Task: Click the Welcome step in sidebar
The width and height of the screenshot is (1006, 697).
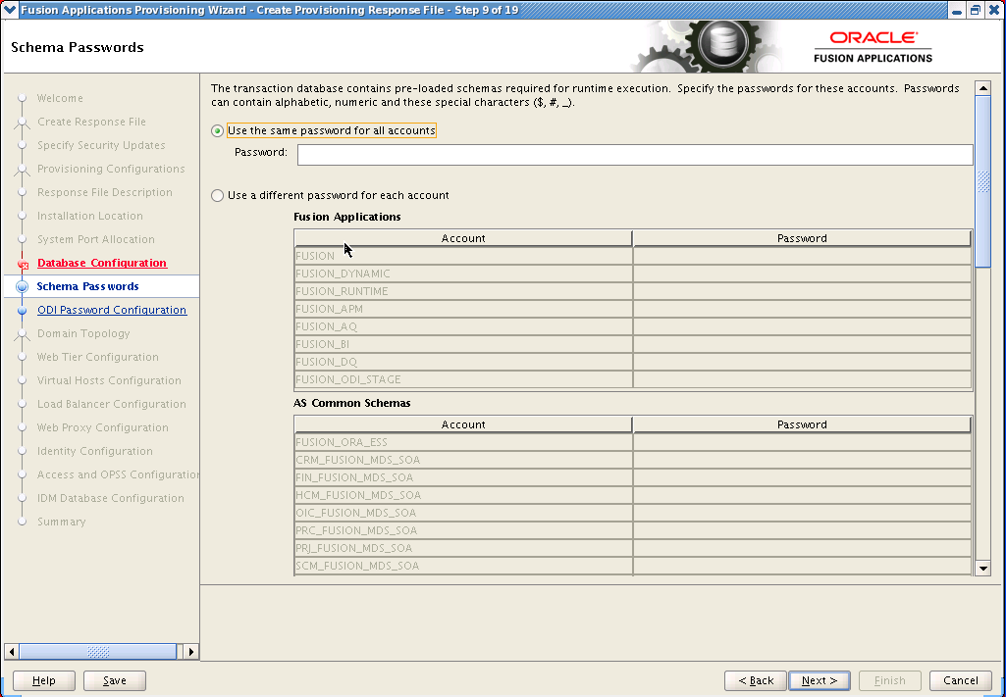Action: pos(60,98)
